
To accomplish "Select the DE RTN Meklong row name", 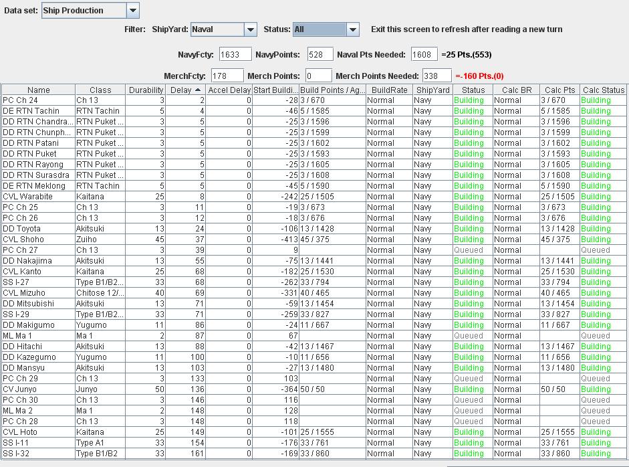I will point(33,186).
